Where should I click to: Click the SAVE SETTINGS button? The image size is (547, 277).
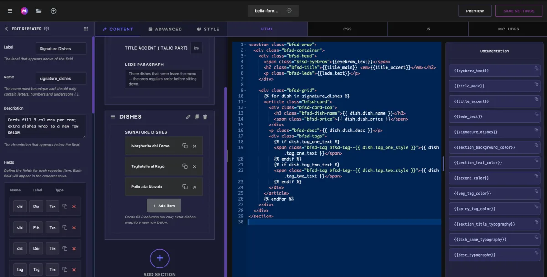519,11
